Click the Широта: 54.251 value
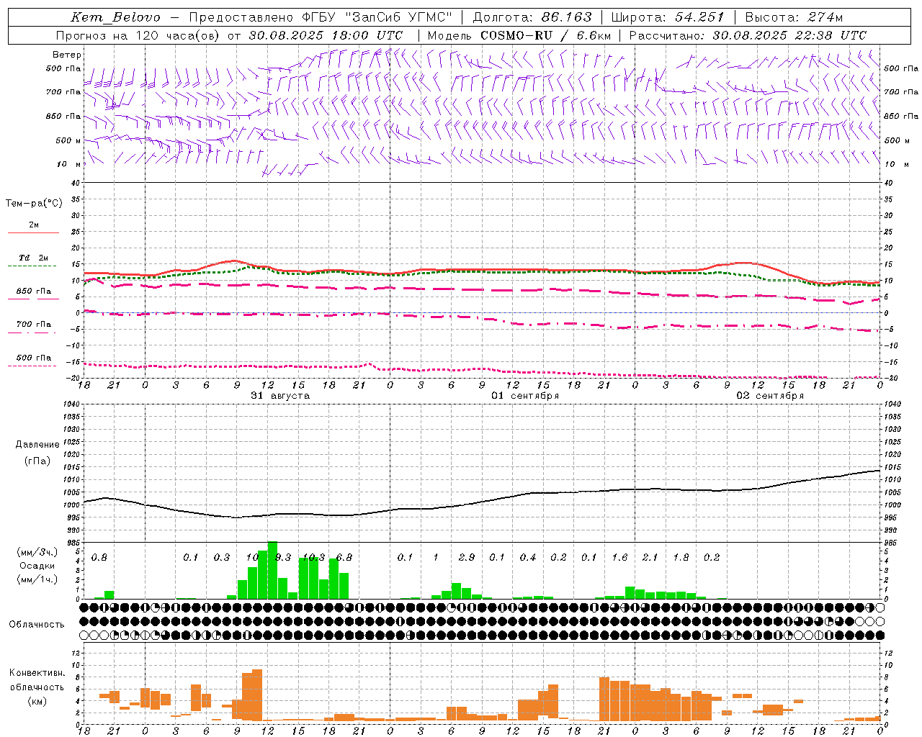The height and width of the screenshot is (737, 922). (x=668, y=17)
